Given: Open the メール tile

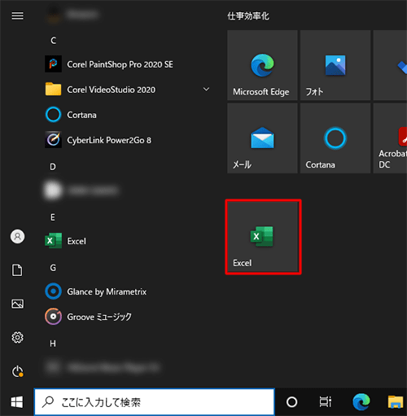Looking at the screenshot, I should pos(262,138).
